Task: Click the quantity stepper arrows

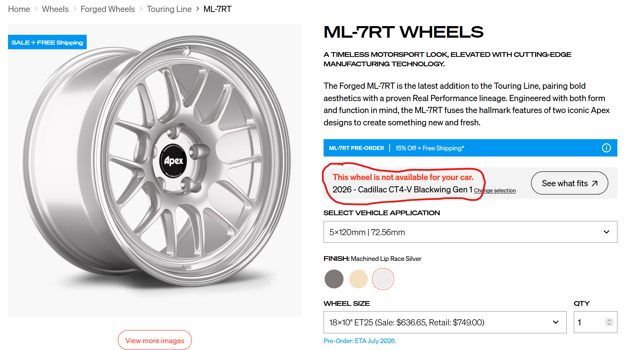Action: 609,322
